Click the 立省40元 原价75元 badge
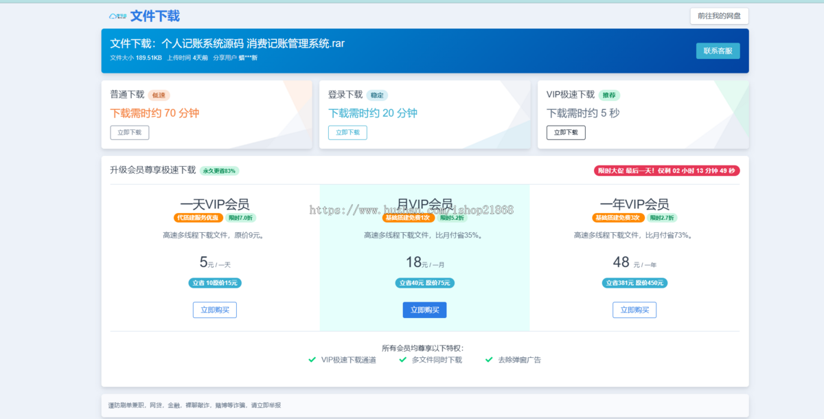Viewport: 824px width, 419px height. coord(424,283)
